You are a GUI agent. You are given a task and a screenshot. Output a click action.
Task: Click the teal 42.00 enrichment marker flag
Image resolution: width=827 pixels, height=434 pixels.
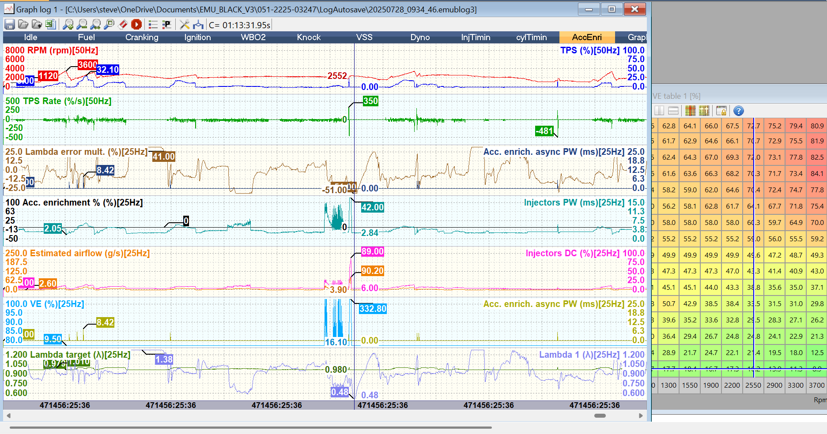pyautogui.click(x=373, y=207)
